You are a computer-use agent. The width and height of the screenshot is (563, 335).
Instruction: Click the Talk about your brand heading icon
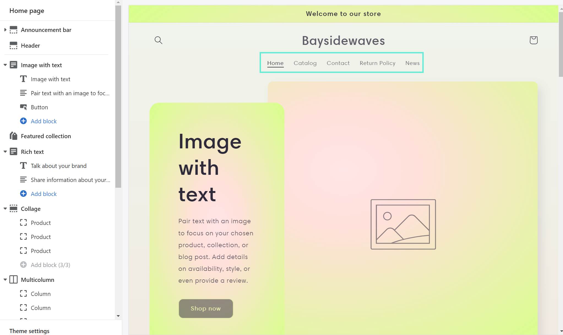click(23, 166)
